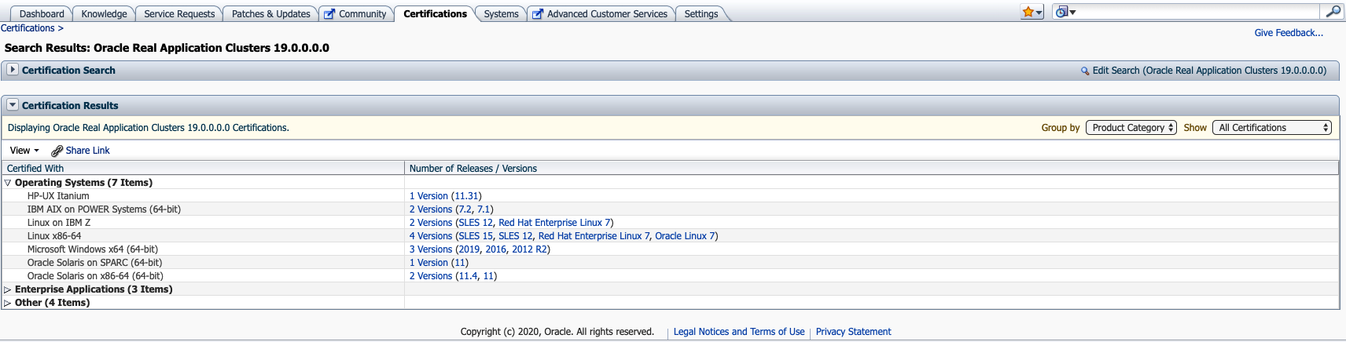The image size is (1346, 342).
Task: Switch to the Knowledge tab
Action: click(104, 14)
